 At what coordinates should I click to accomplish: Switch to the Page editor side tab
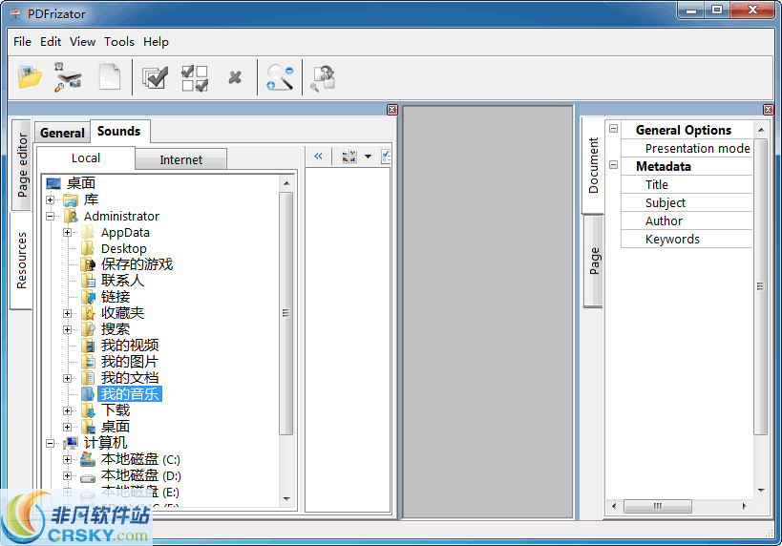pyautogui.click(x=22, y=165)
